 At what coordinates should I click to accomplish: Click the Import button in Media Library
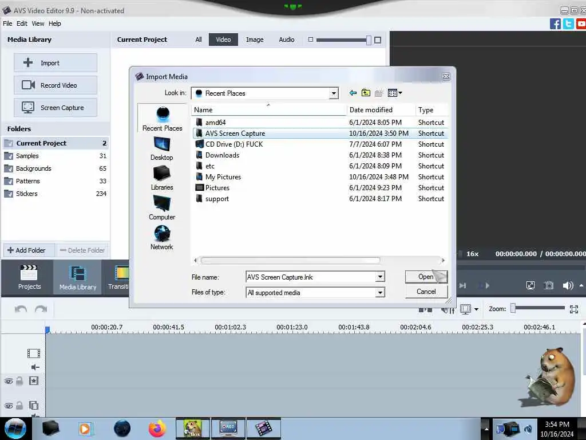56,63
